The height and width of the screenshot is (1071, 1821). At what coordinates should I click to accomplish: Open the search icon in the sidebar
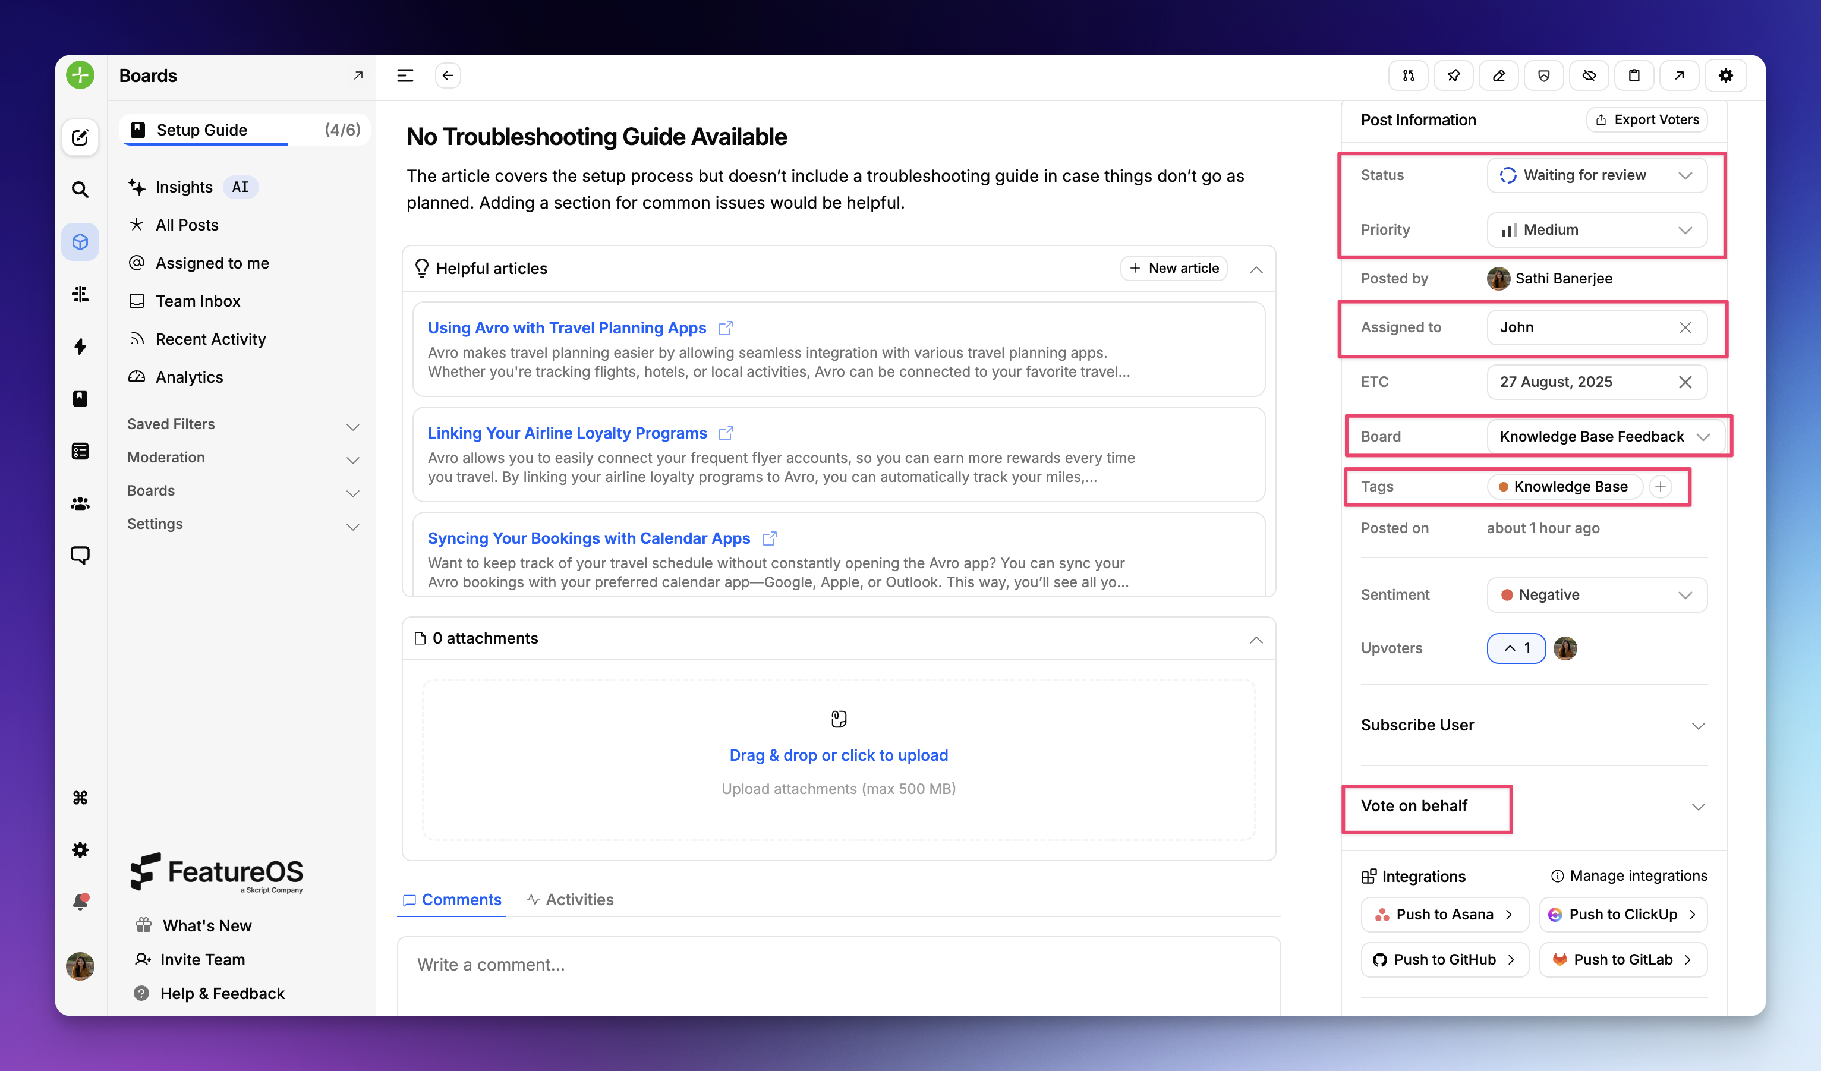(80, 190)
